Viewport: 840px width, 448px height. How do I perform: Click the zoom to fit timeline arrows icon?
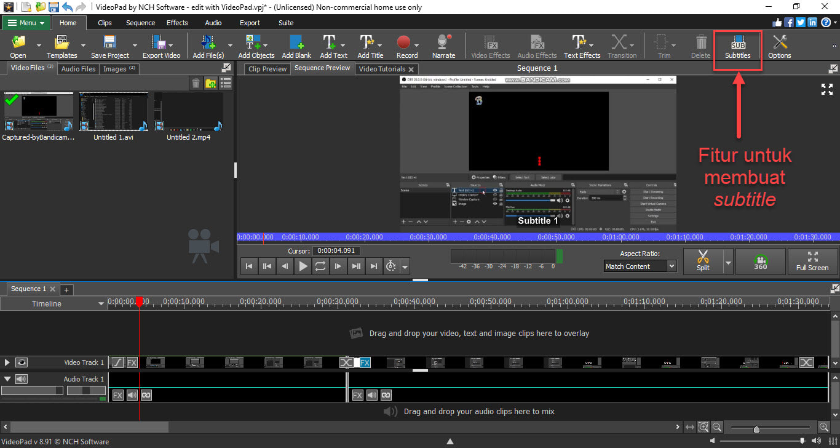pos(690,427)
